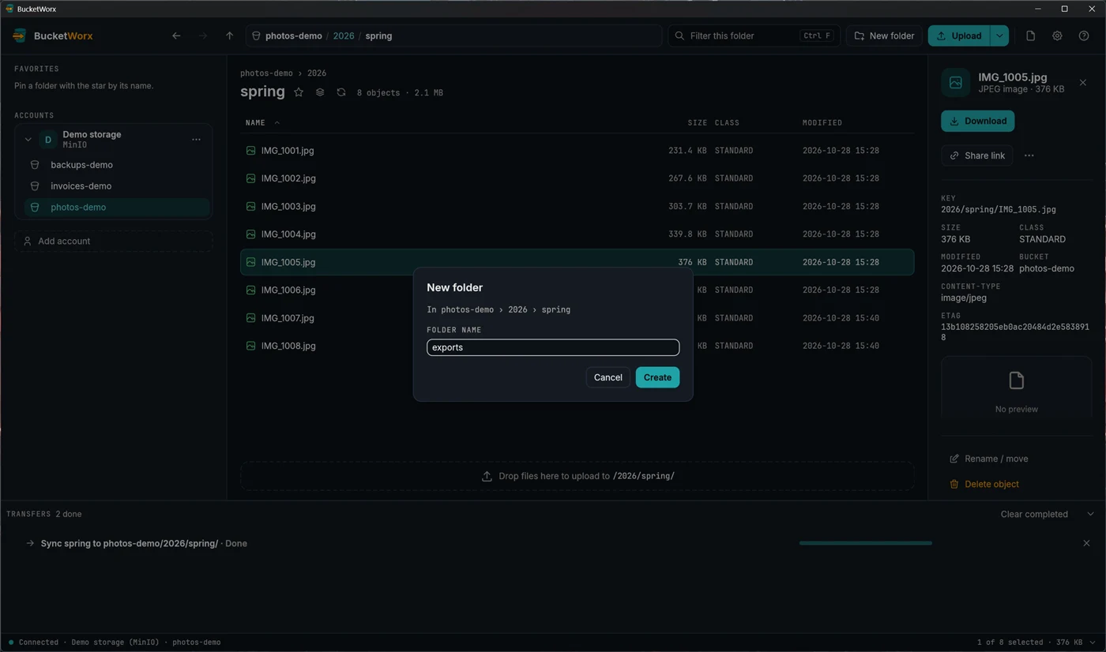
Task: Click Delete object
Action: coord(984,484)
